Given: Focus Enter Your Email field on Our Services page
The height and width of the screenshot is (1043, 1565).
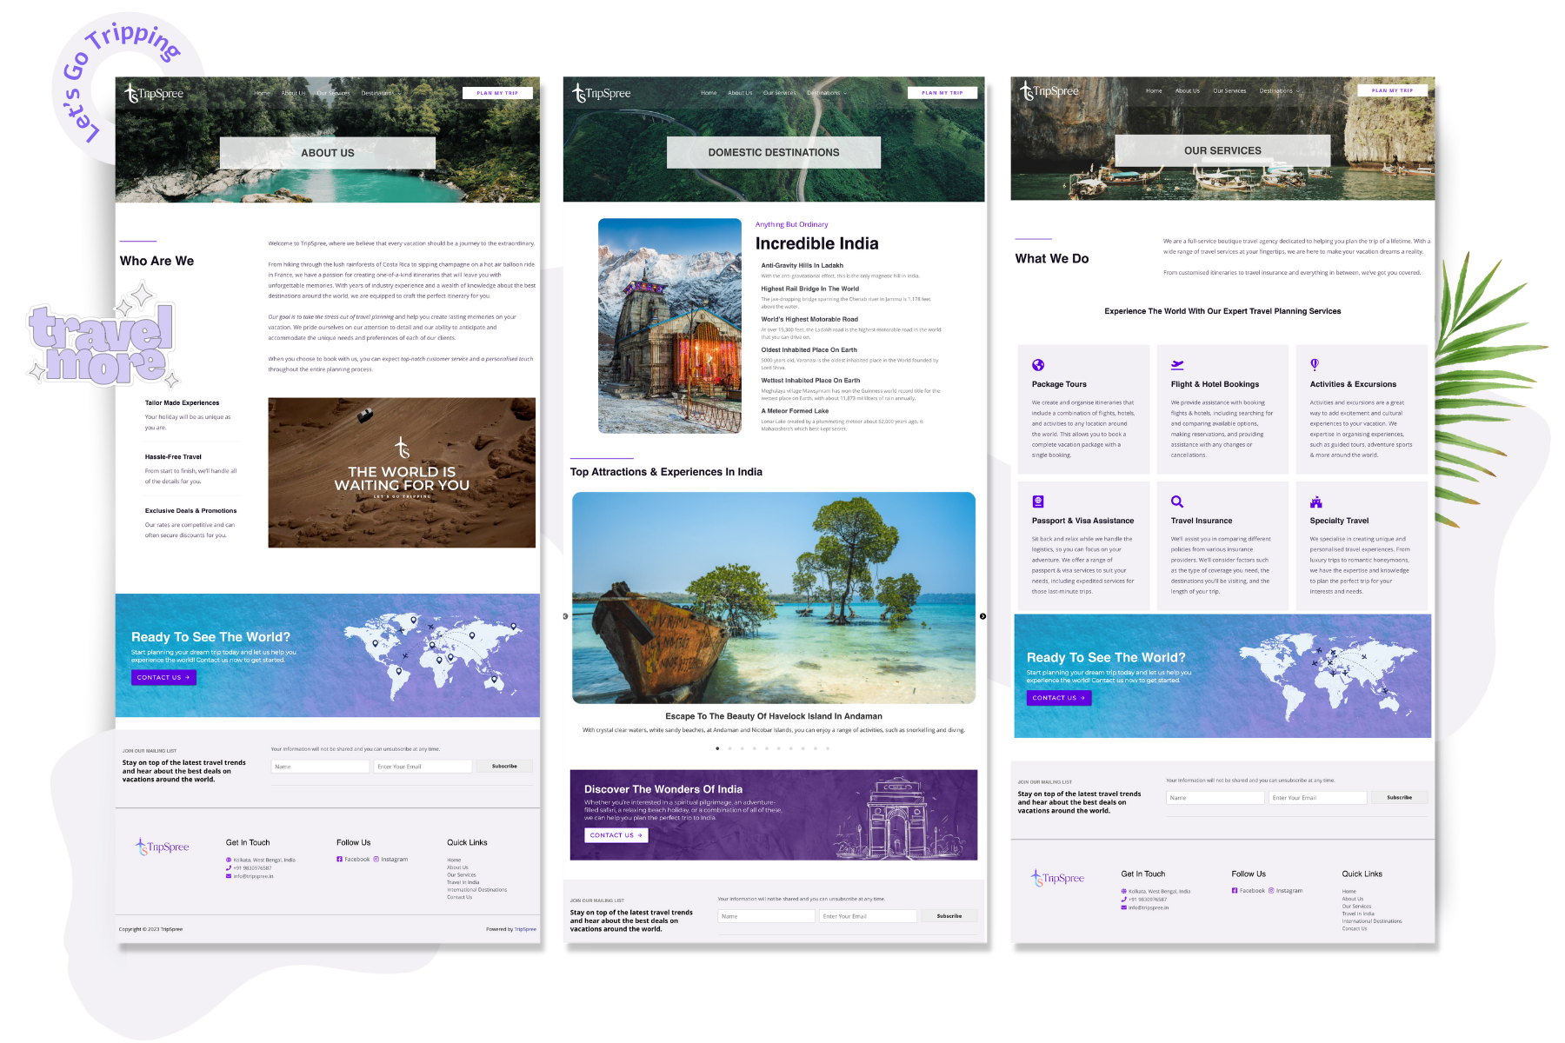Looking at the screenshot, I should pyautogui.click(x=1318, y=797).
